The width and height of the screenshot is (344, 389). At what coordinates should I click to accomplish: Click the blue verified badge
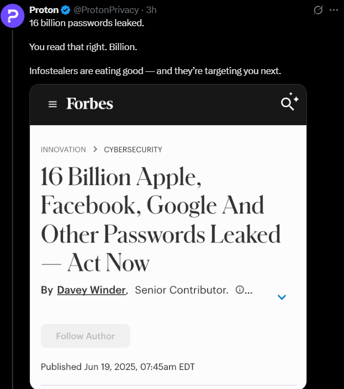(66, 10)
